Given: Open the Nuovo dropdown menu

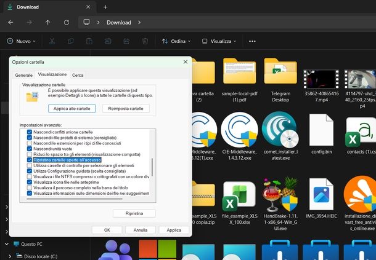Looking at the screenshot, I should [x=22, y=41].
